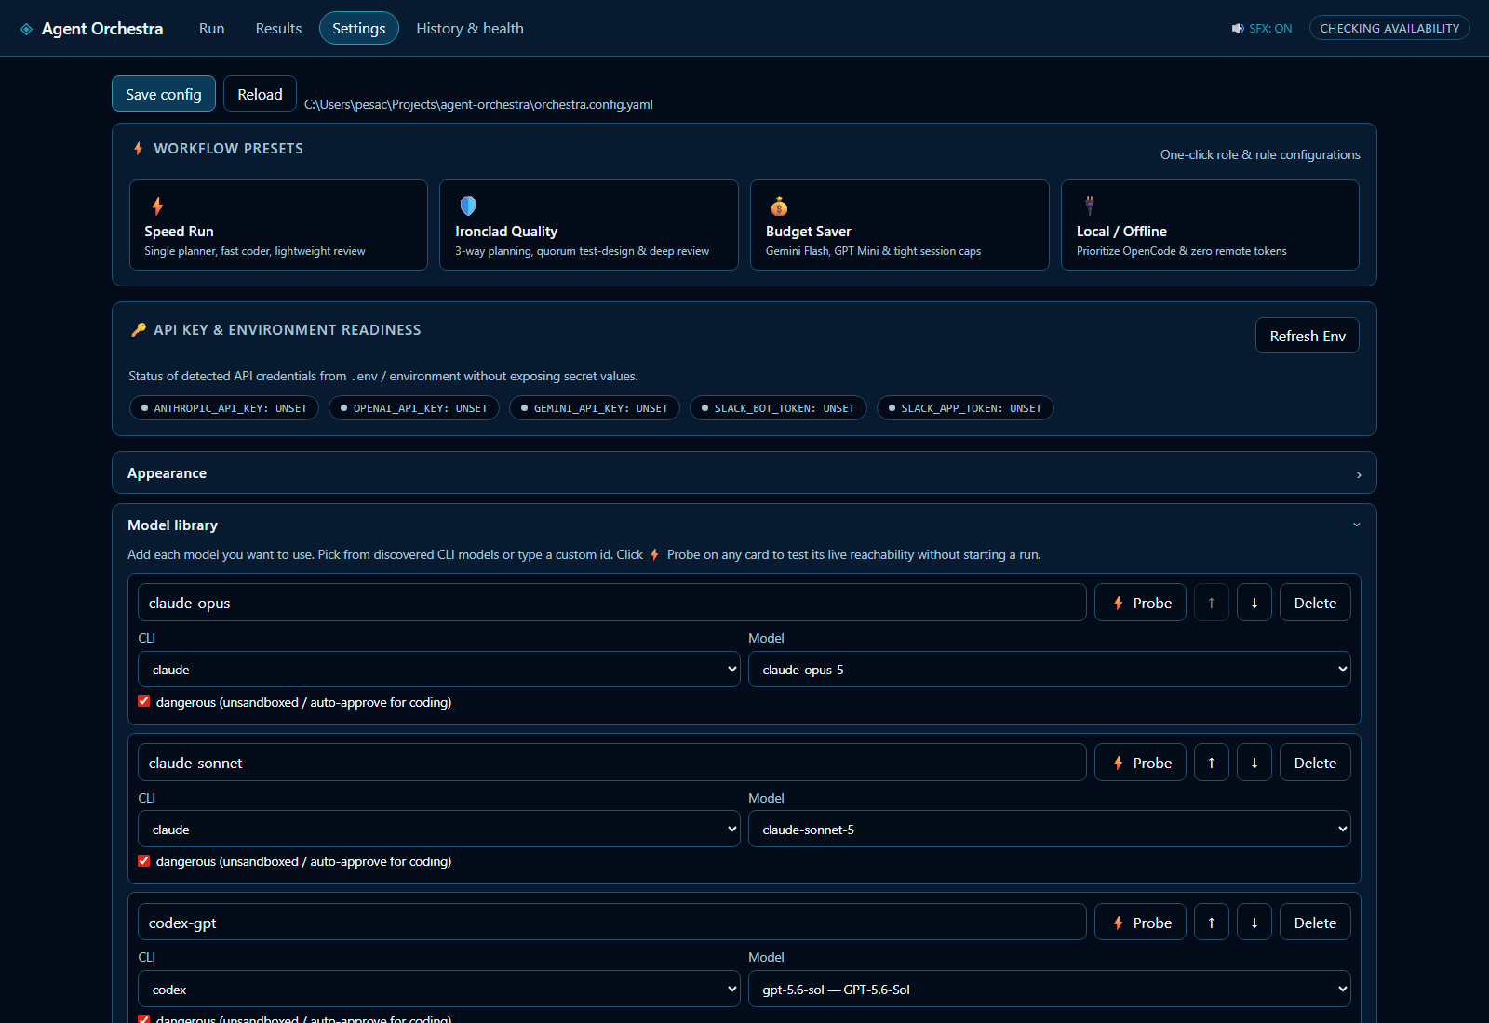Collapse the Model library section
This screenshot has width=1489, height=1023.
[x=744, y=525]
